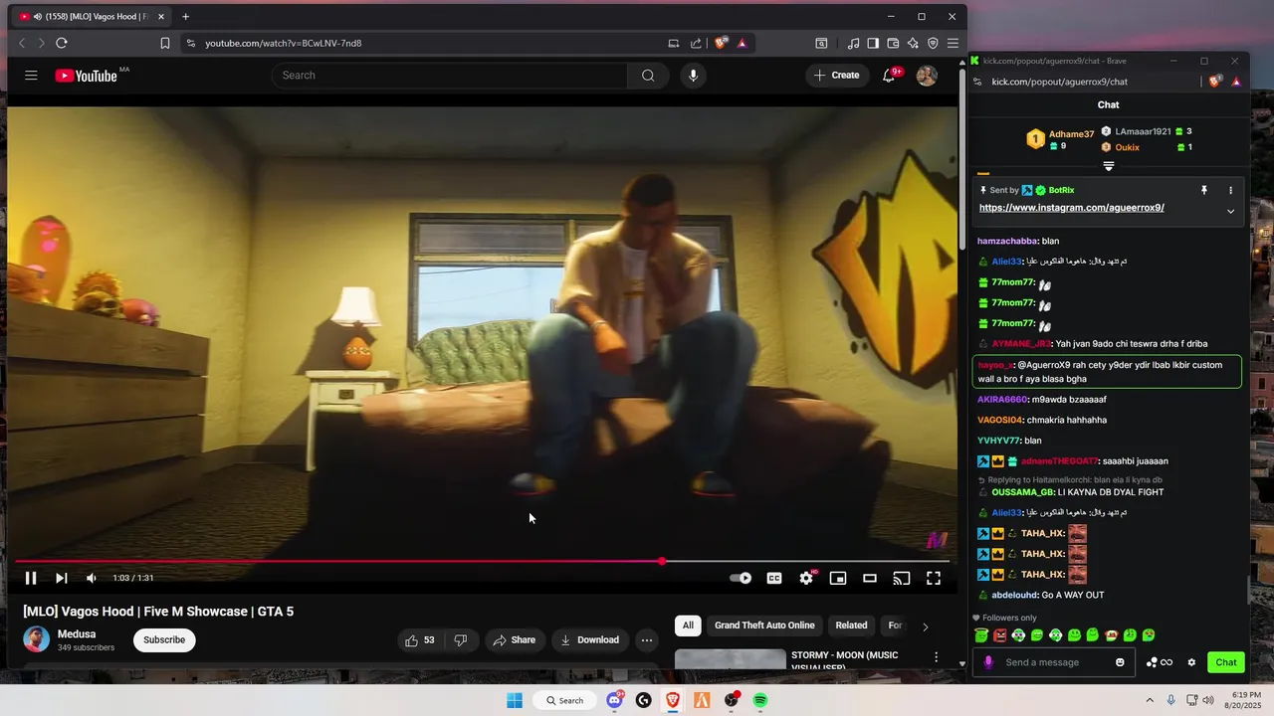Open Brave VPN shield icon
The height and width of the screenshot is (716, 1274).
pos(933,43)
